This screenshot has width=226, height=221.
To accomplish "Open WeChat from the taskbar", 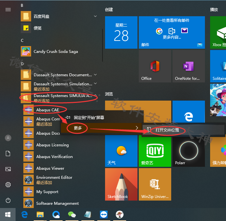I will point(72,215).
